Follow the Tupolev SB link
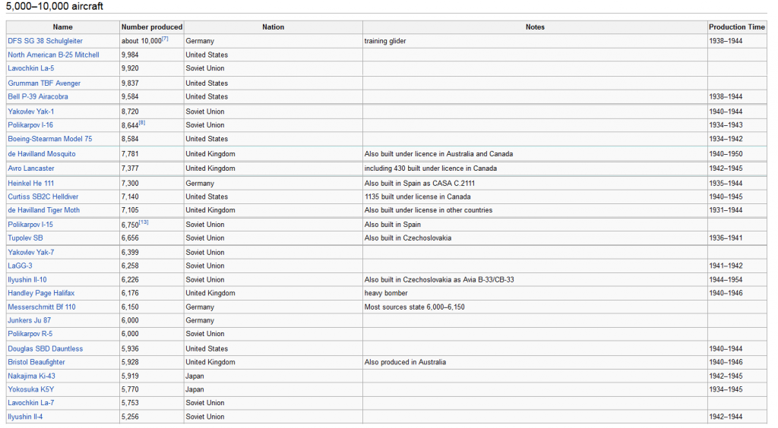The width and height of the screenshot is (778, 428). [x=25, y=238]
